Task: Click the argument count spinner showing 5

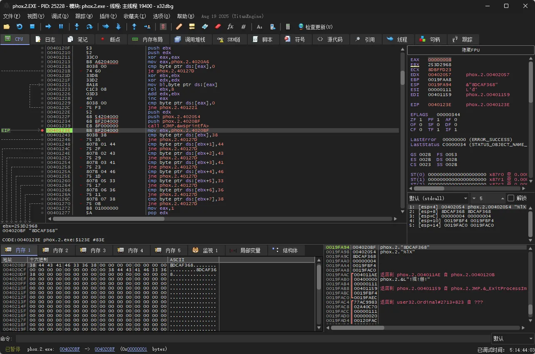Action: [487, 198]
